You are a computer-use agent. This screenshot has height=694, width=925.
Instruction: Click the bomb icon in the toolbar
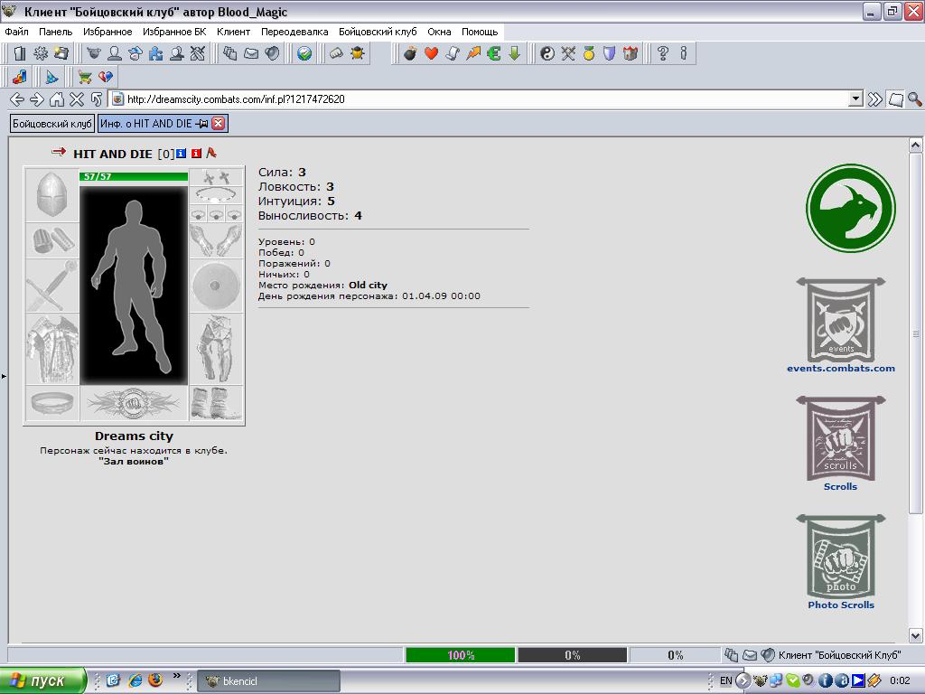coord(410,53)
